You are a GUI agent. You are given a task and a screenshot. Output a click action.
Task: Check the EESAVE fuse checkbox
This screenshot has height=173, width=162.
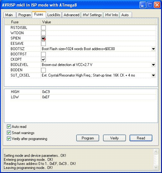pos(43,44)
